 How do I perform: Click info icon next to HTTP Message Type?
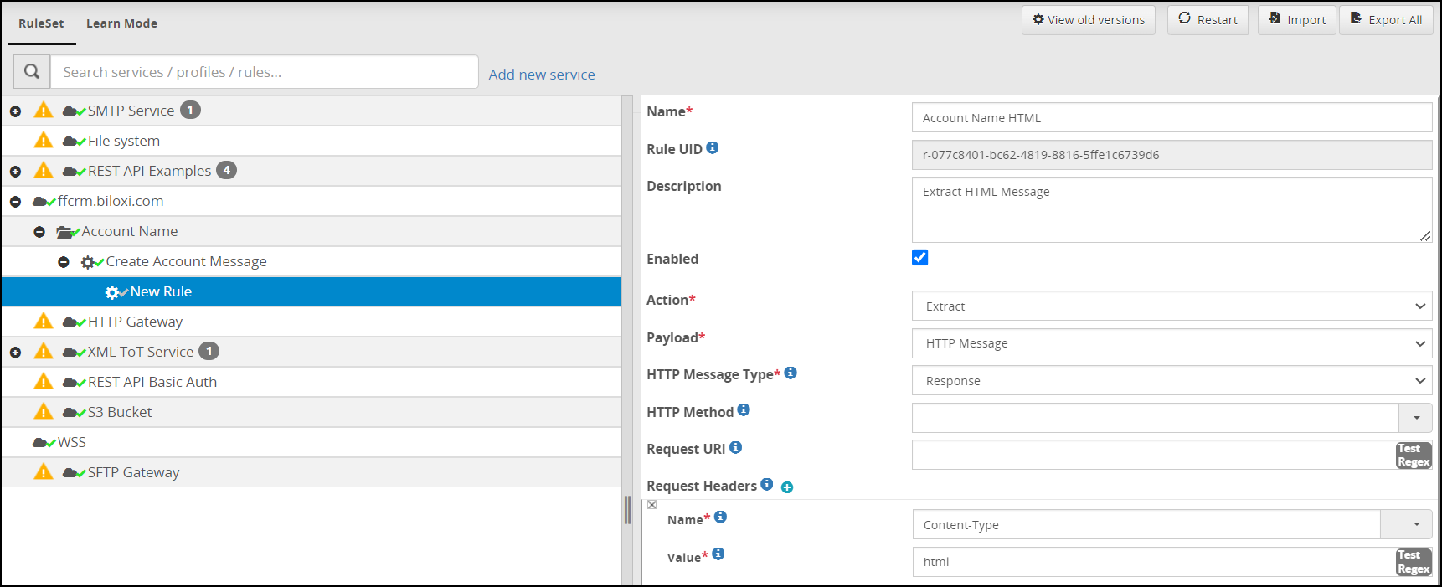[x=791, y=373]
